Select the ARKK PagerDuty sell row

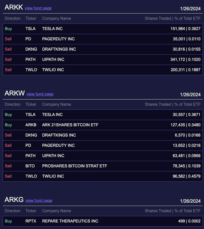pos(103,39)
